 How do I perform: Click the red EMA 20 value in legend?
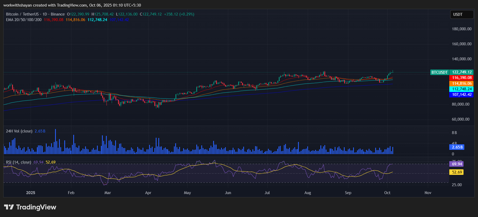53,20
